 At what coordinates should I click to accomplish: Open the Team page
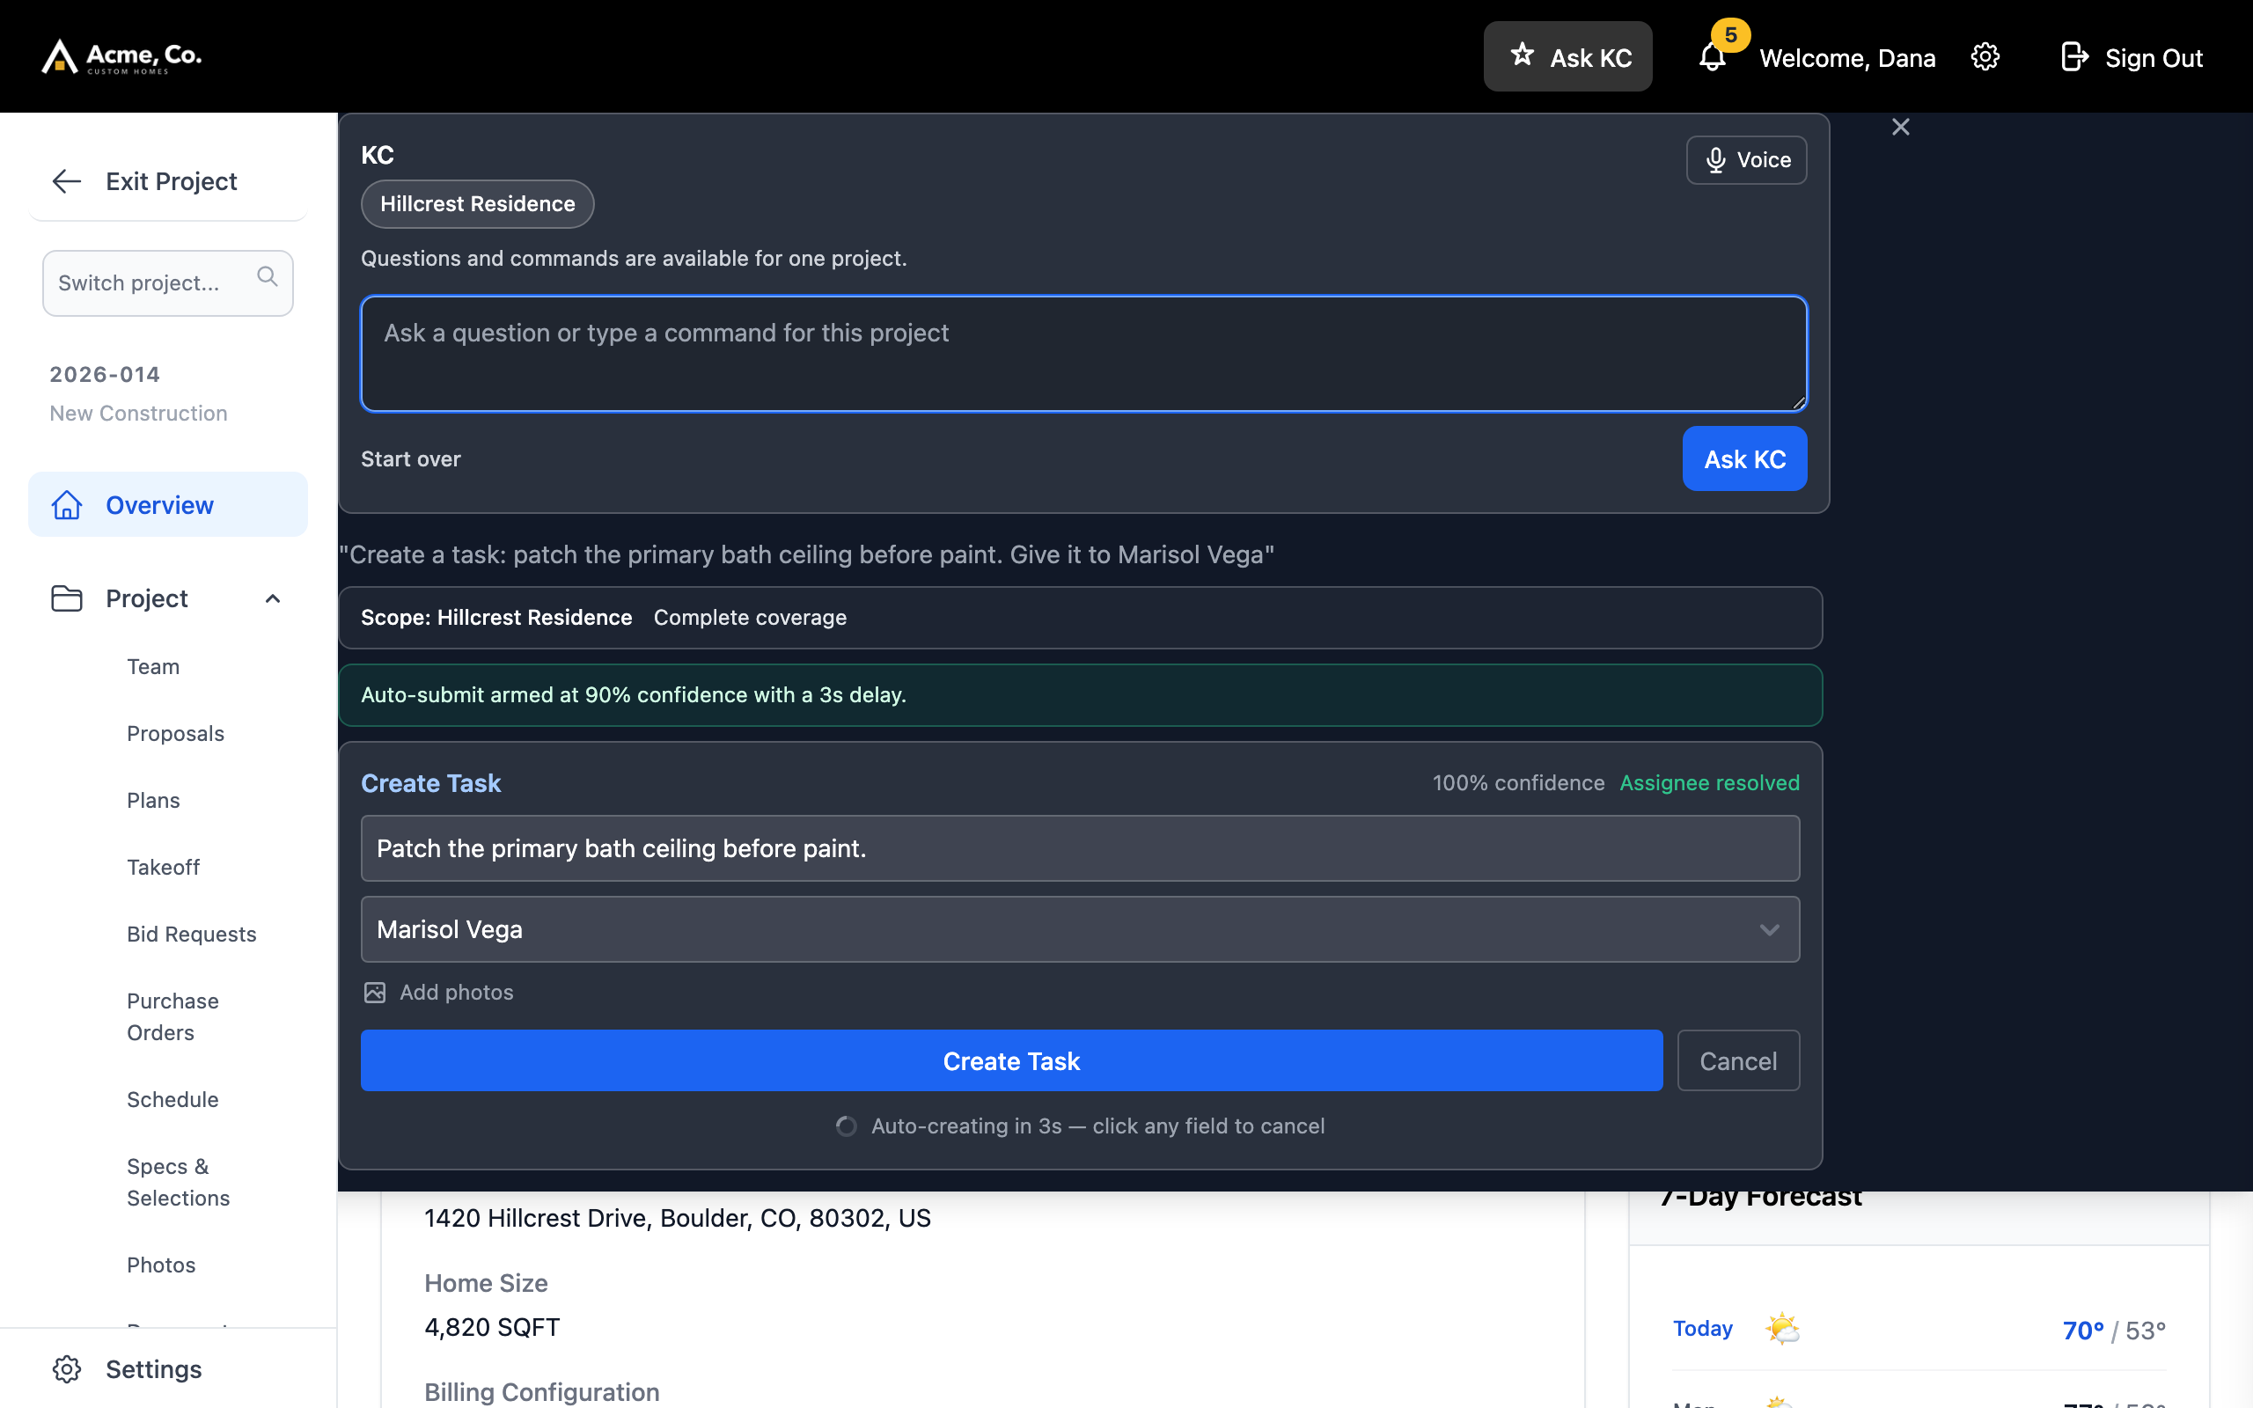click(x=154, y=667)
